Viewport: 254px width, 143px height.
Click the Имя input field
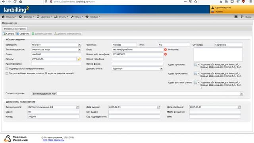174,45
